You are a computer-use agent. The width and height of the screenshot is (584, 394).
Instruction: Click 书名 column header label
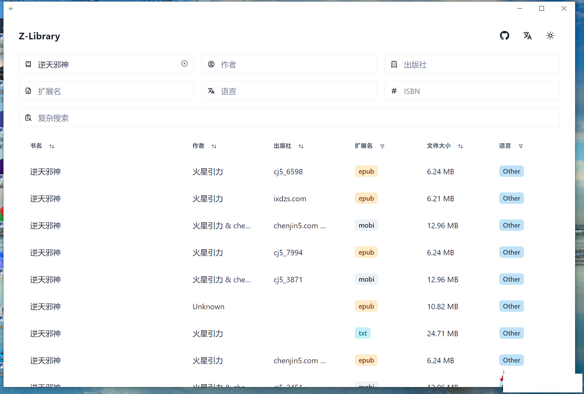[x=36, y=146]
